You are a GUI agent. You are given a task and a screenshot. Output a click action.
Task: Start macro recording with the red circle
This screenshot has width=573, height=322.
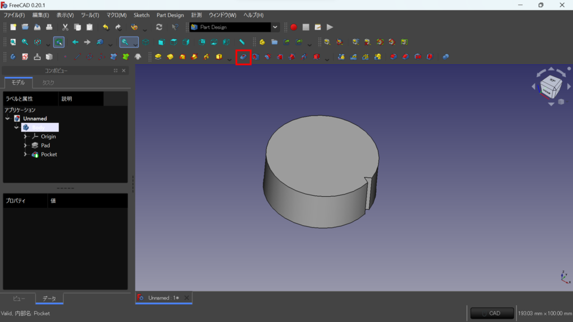pyautogui.click(x=293, y=27)
